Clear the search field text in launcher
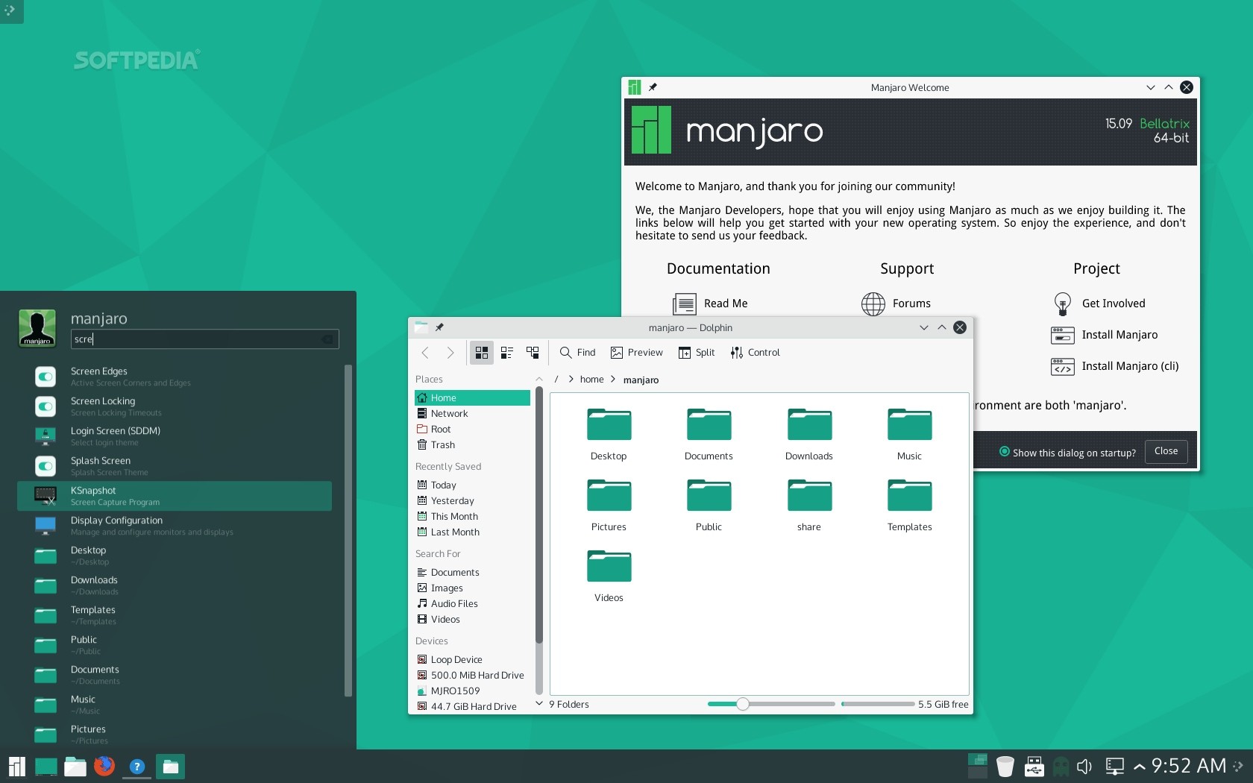This screenshot has width=1253, height=783. point(327,339)
